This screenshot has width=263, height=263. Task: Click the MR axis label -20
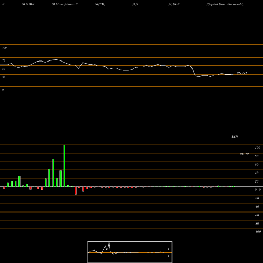click(257, 198)
